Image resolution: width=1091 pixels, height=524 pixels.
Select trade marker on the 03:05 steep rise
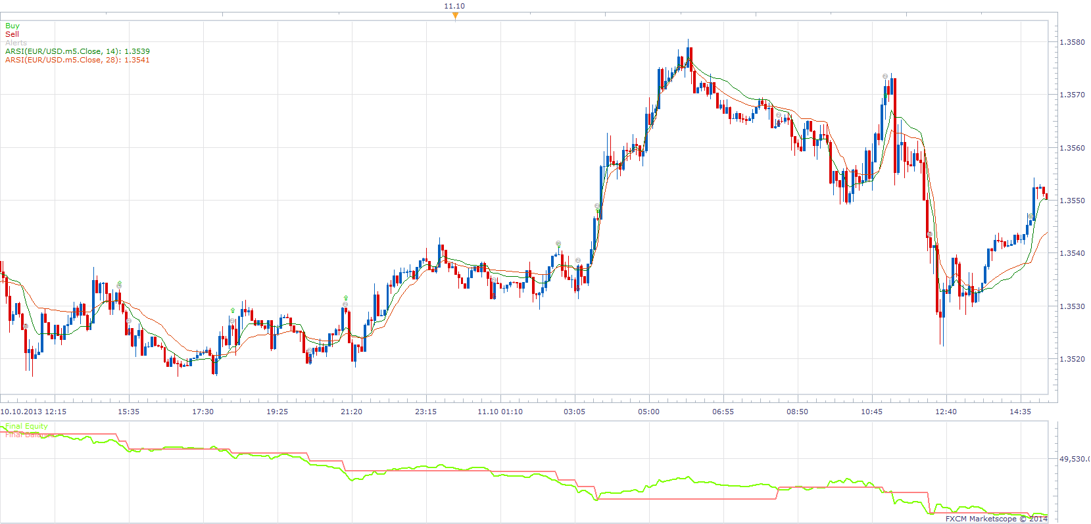click(x=597, y=206)
